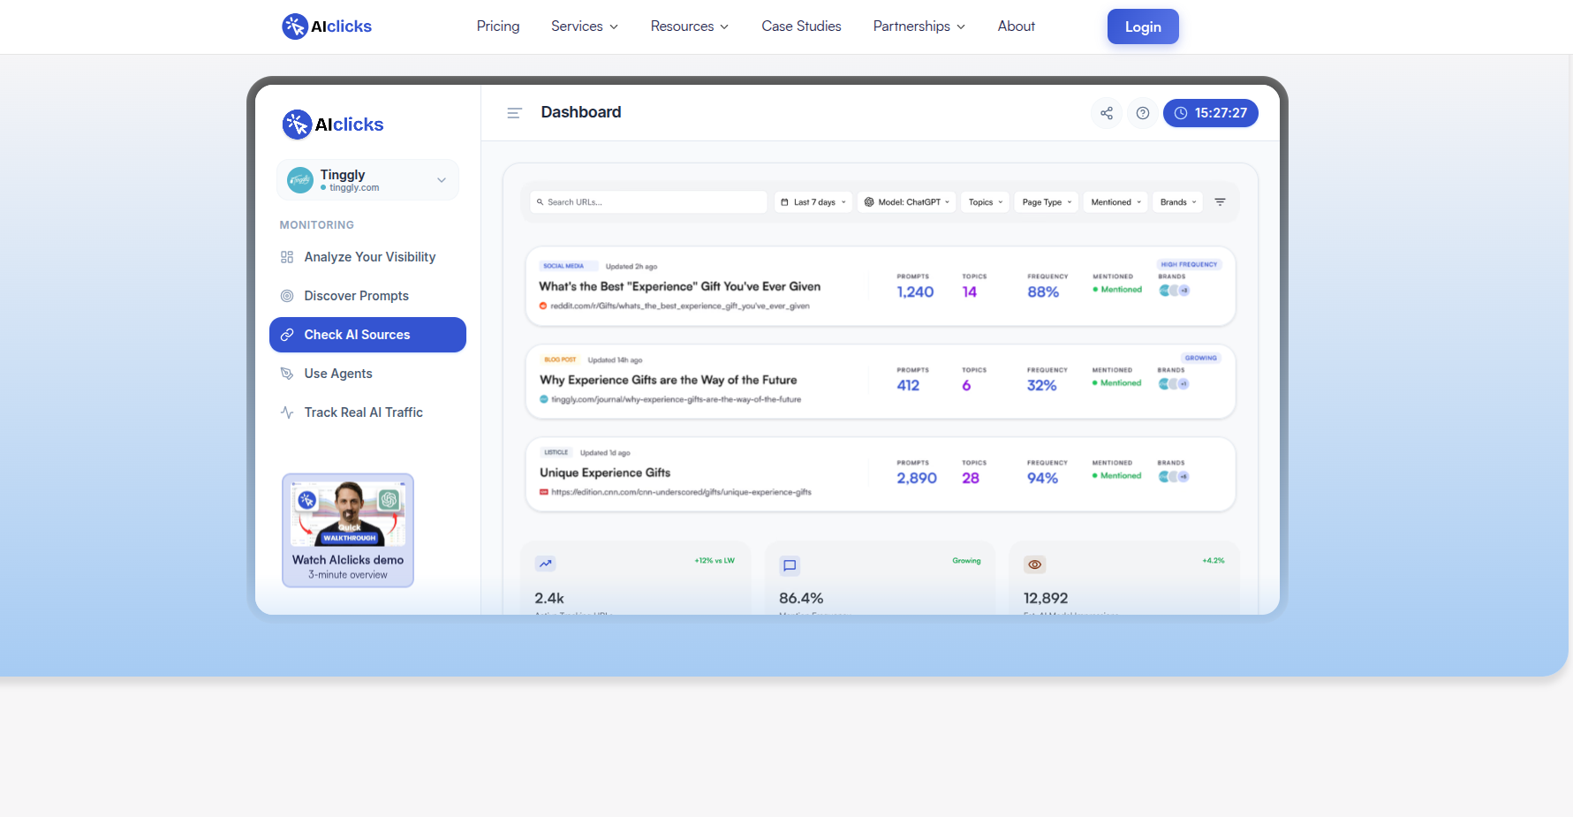Image resolution: width=1573 pixels, height=817 pixels.
Task: Click the AIclicks logo in dashboard sidebar
Action: coord(333,125)
